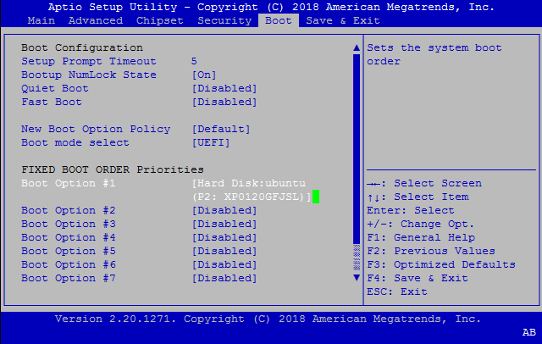This screenshot has height=344, width=542.
Task: Switch to the Main tab
Action: [41, 19]
